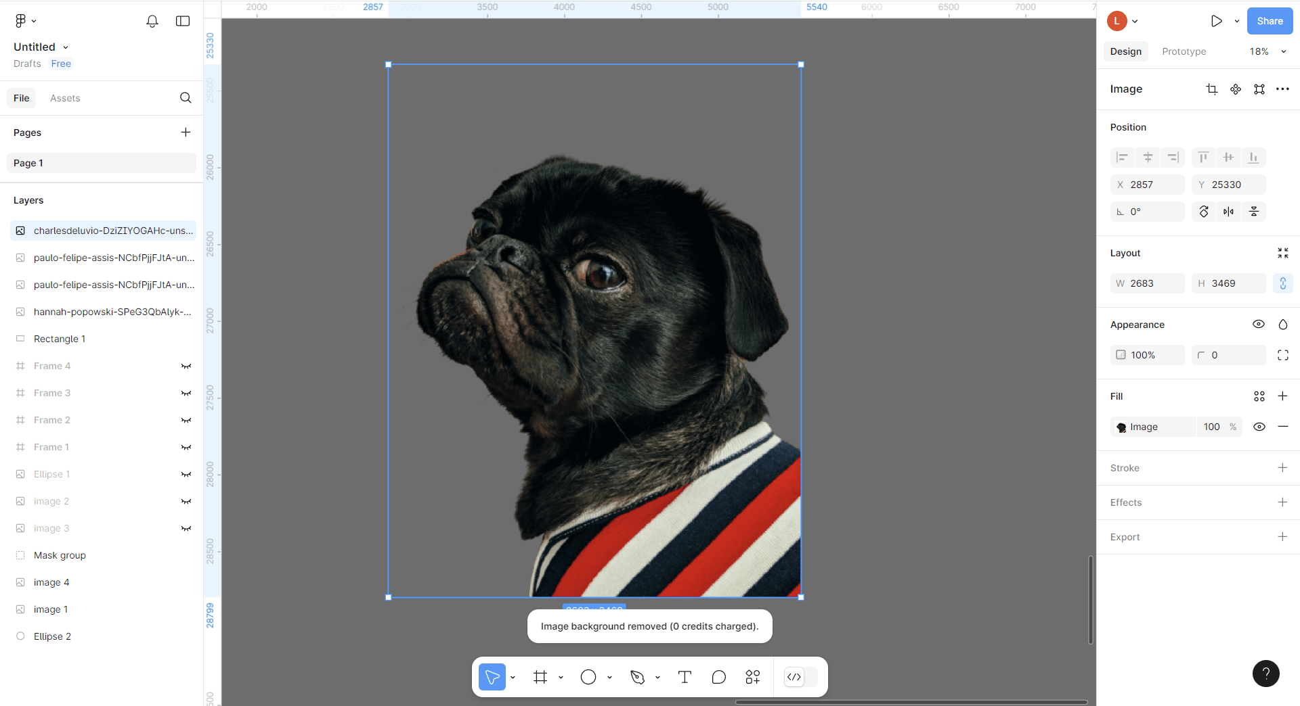Create component from the selection icon

point(1236,89)
